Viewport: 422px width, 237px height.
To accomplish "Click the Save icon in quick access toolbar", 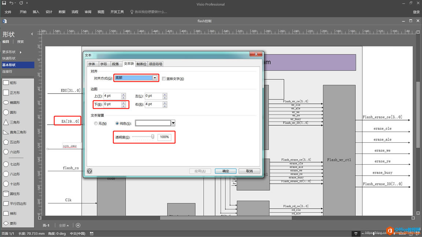I will click(4, 3).
